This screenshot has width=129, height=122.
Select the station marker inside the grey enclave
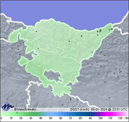point(60,76)
